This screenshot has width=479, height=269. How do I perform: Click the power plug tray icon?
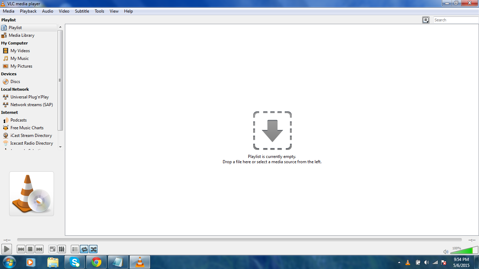(418, 262)
